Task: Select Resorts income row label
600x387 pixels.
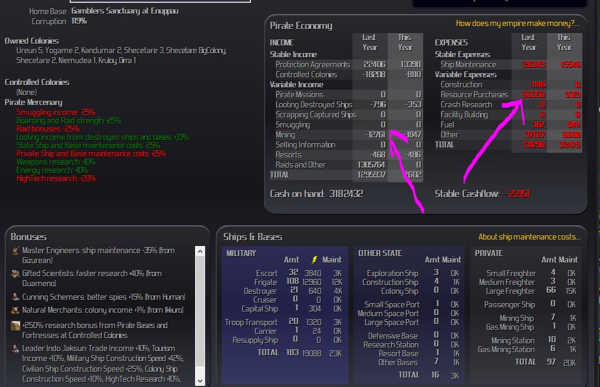Action: click(289, 155)
